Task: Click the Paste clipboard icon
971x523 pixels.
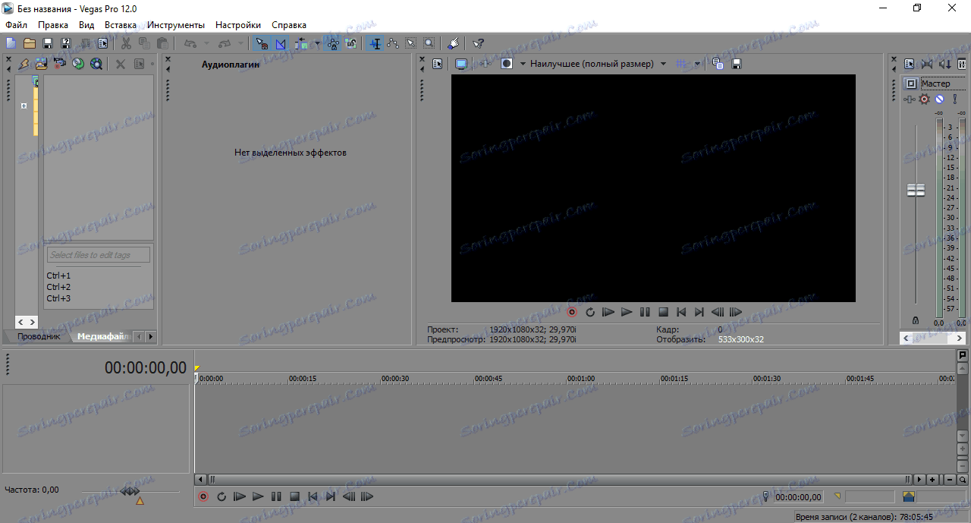Action: click(x=162, y=43)
